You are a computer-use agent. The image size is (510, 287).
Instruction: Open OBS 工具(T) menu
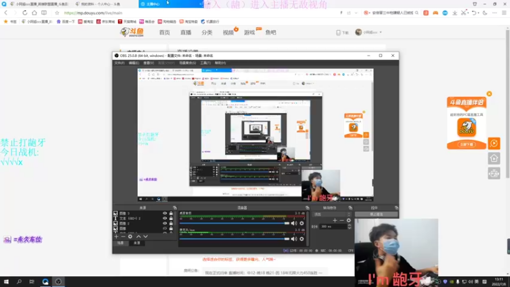click(205, 63)
